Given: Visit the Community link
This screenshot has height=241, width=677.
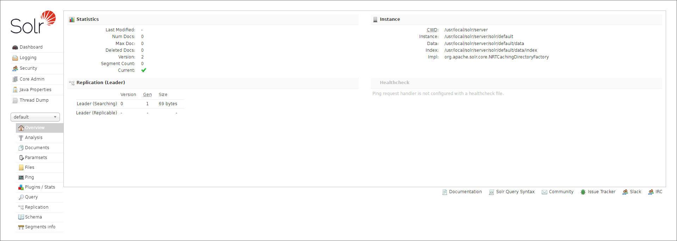Looking at the screenshot, I should pyautogui.click(x=561, y=192).
